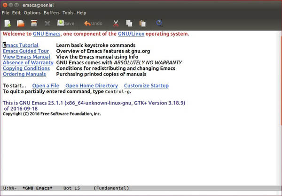
Task: Click the echo area below mode line
Action: (141, 193)
